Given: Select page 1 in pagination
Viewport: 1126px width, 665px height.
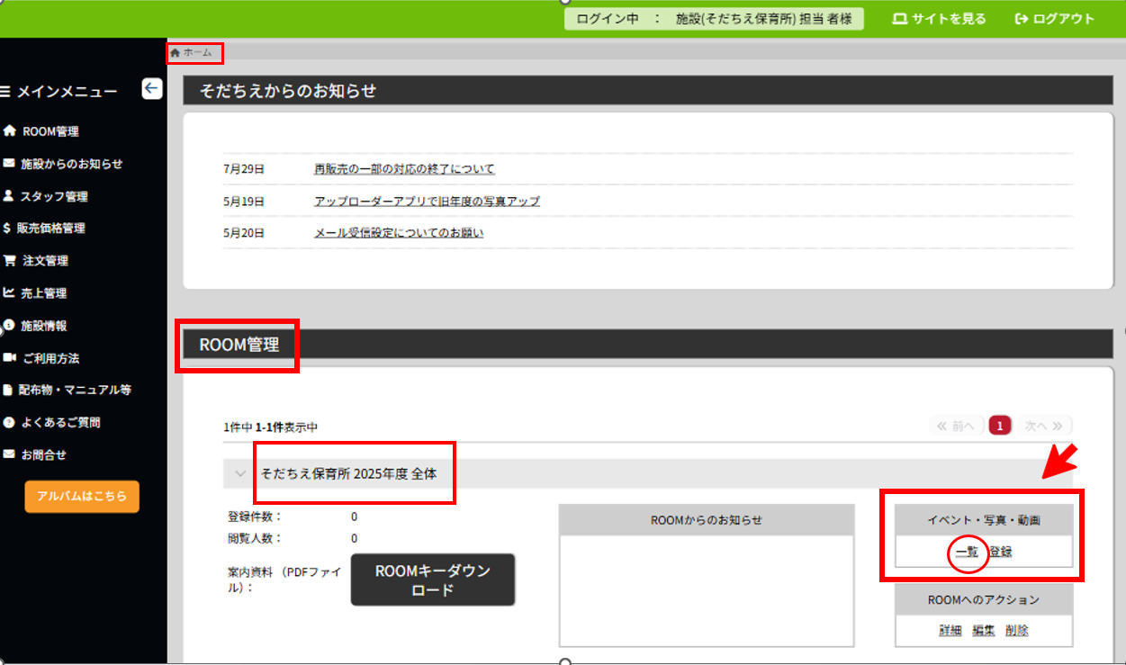Looking at the screenshot, I should (x=999, y=426).
